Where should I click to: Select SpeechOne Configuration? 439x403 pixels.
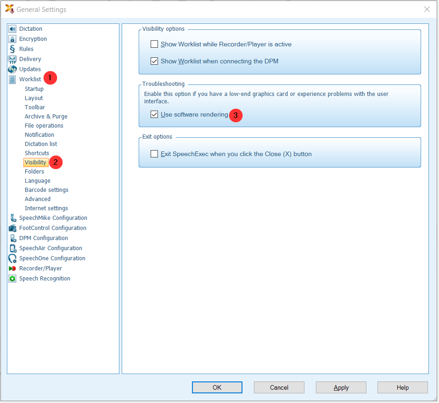(x=52, y=258)
